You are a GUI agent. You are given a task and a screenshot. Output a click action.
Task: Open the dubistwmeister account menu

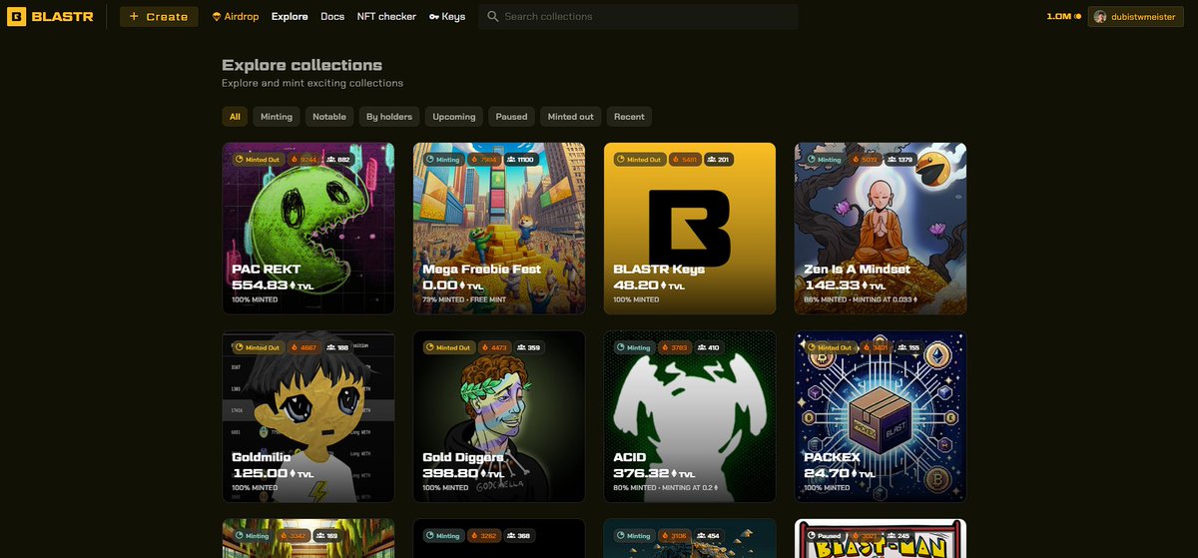pyautogui.click(x=1138, y=16)
